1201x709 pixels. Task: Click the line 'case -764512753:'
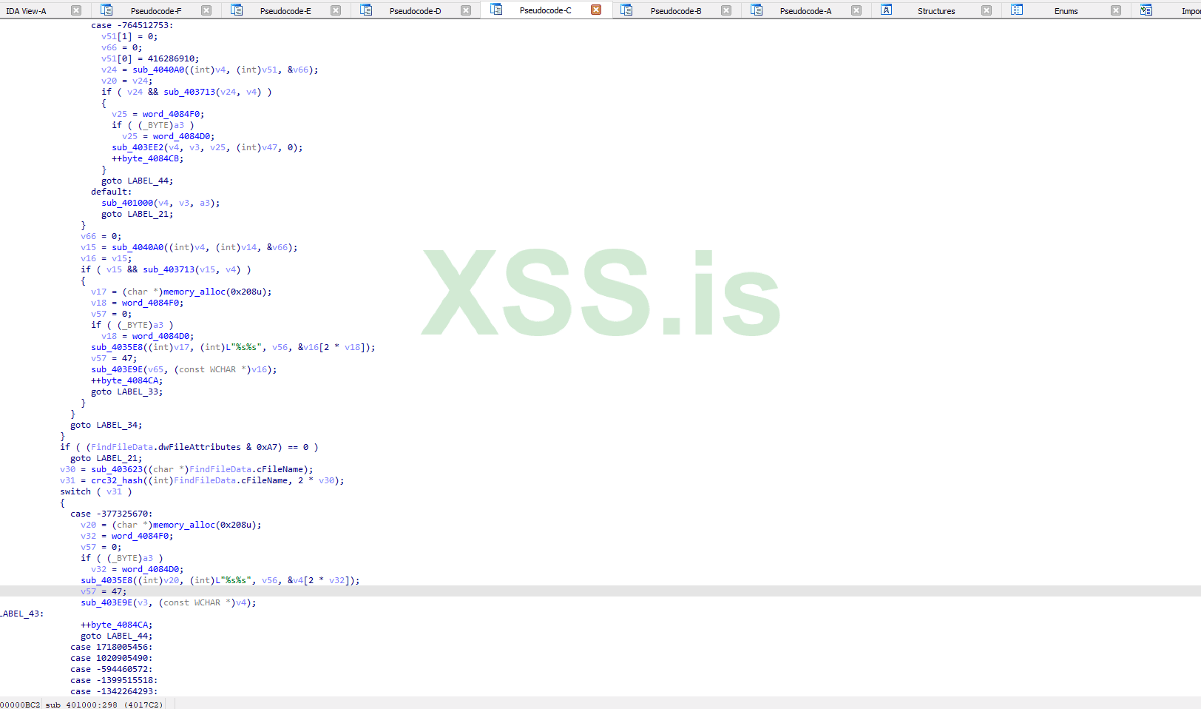pos(132,25)
